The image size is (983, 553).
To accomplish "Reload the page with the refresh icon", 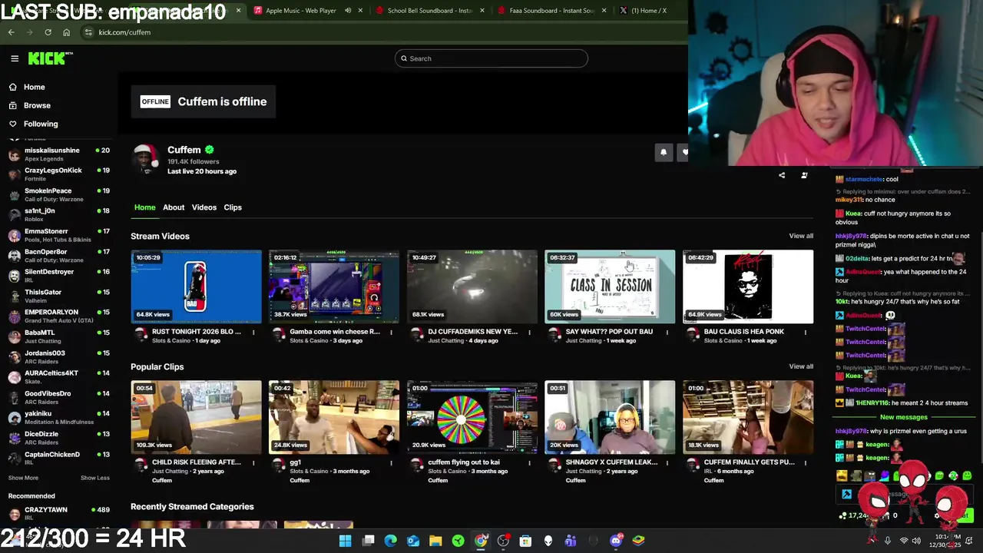I will click(48, 32).
